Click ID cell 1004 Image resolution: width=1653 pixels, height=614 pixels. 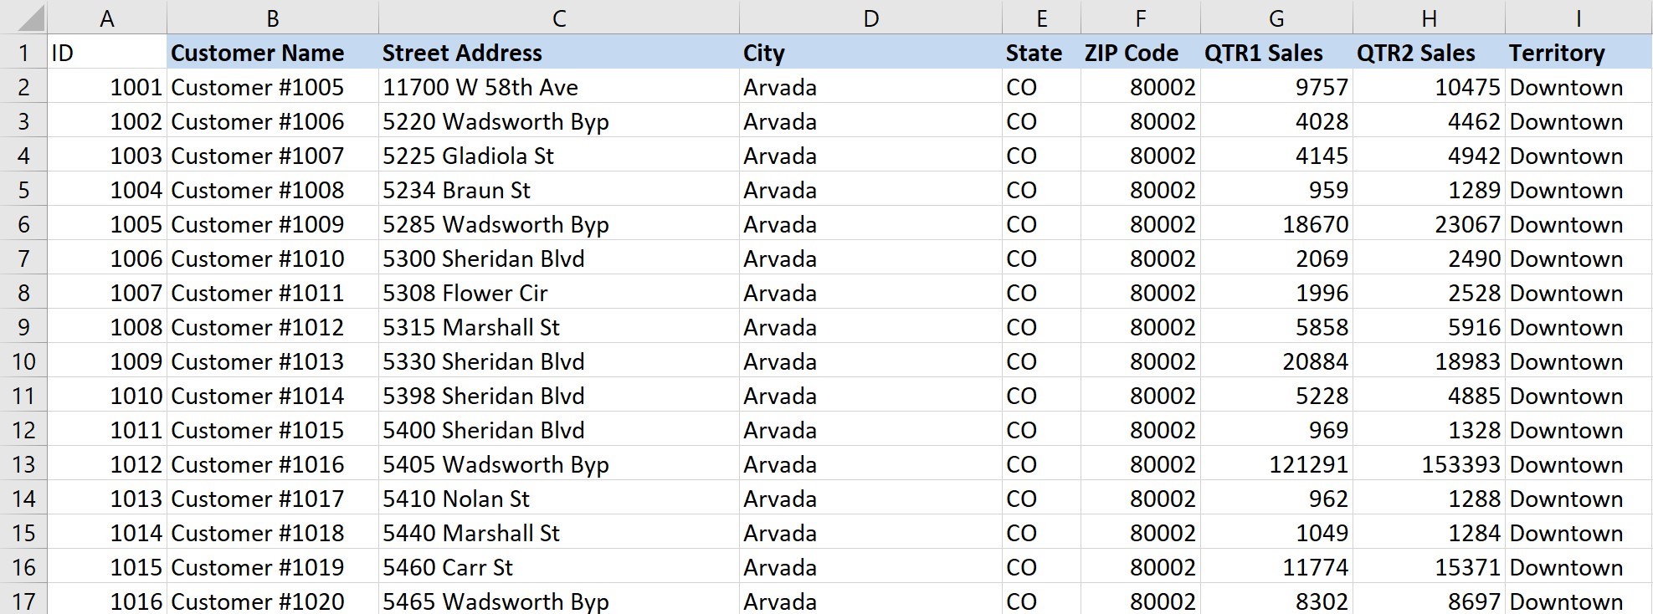[136, 190]
